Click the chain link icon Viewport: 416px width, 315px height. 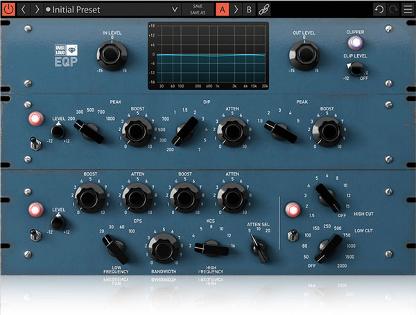tap(263, 9)
